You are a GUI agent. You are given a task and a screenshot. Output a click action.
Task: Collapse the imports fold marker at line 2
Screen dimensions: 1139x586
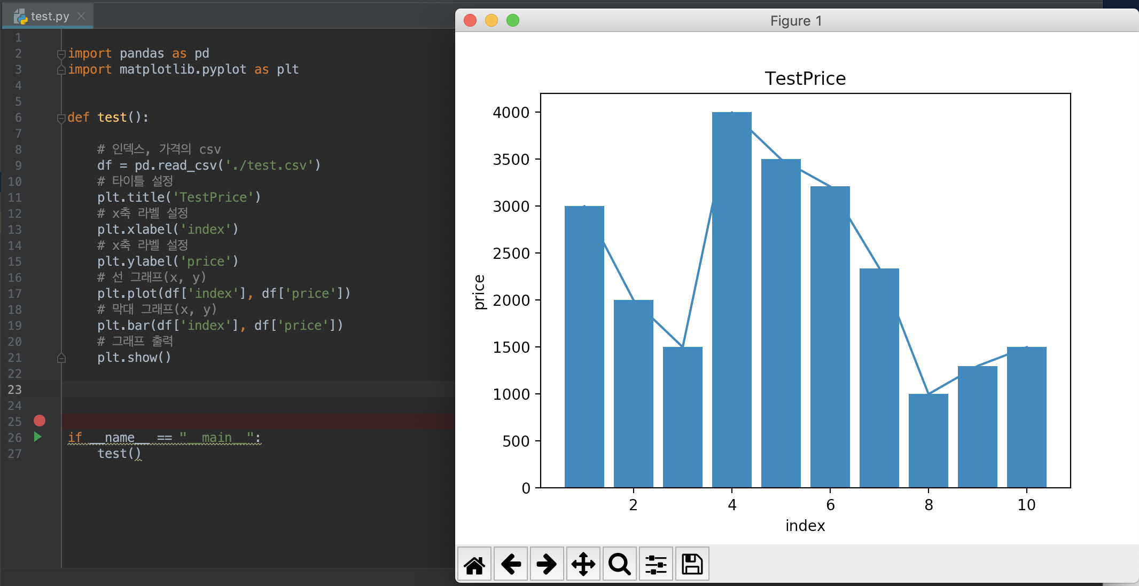[61, 54]
